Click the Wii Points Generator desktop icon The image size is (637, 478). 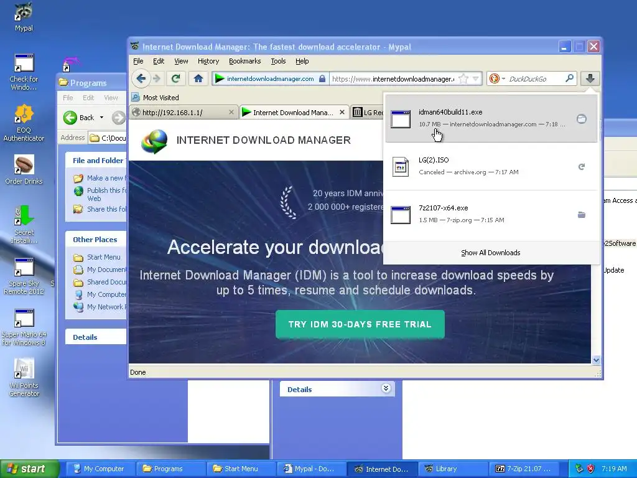pos(24,378)
